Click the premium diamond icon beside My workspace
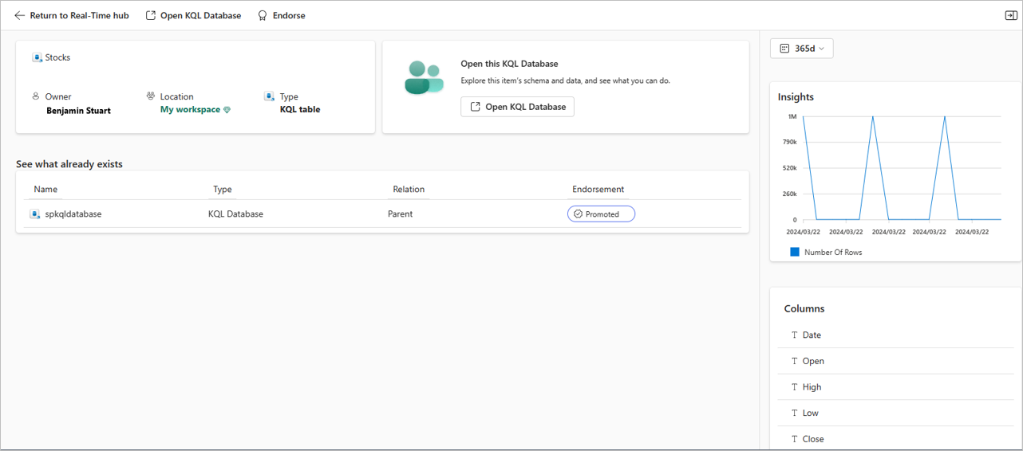Viewport: 1023px width, 451px height. point(227,110)
